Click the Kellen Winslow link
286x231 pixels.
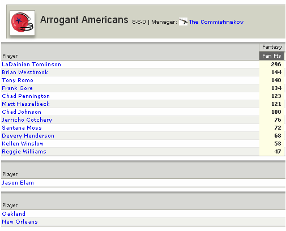pyautogui.click(x=23, y=144)
